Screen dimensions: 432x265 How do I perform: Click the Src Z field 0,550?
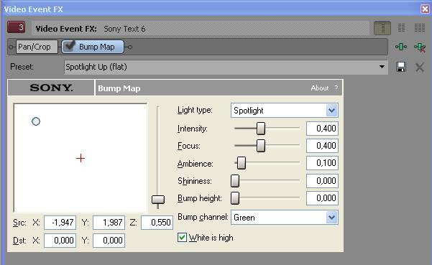157,223
